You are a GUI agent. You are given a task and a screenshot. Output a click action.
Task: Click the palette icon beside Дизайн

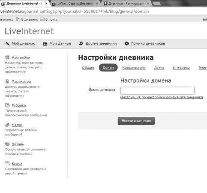pyautogui.click(x=7, y=144)
